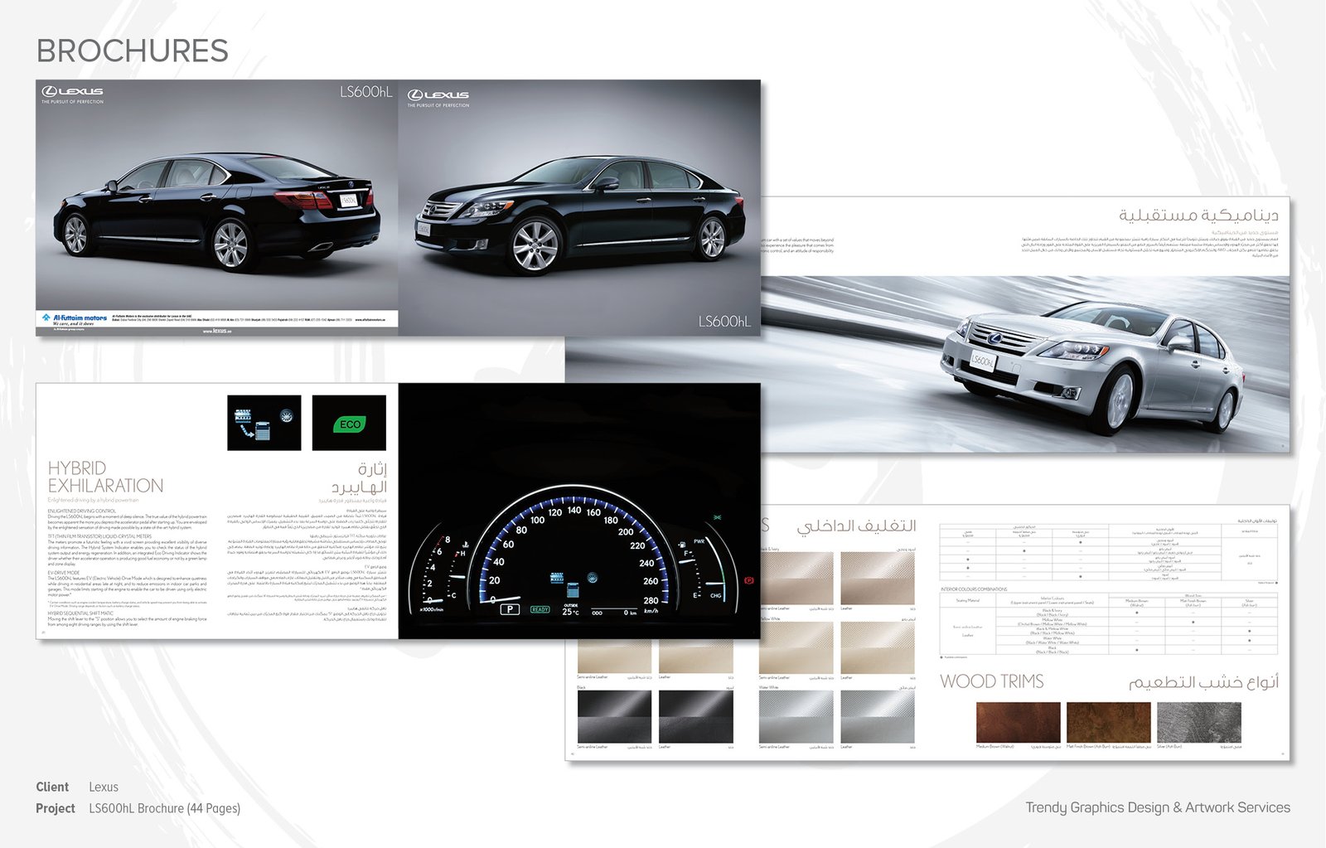Click the battery icon inside the speedometer
The height and width of the screenshot is (848, 1326).
point(573,591)
